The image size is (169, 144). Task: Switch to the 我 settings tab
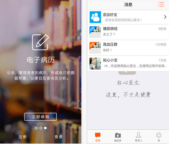pos(159,137)
